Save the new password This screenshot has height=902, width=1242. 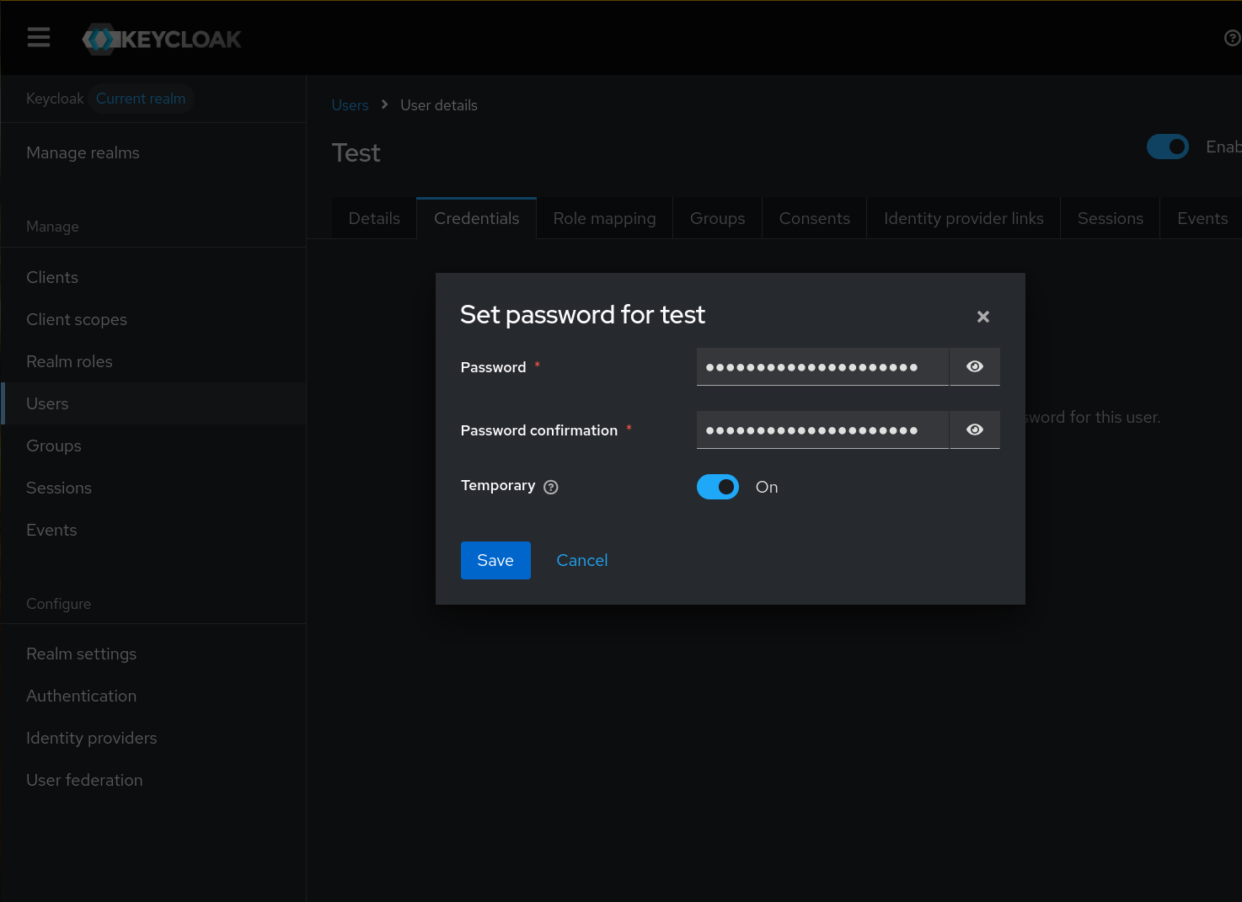[495, 560]
